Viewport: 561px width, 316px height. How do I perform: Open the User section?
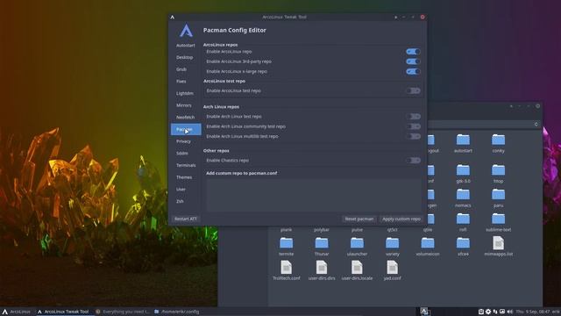186,190
